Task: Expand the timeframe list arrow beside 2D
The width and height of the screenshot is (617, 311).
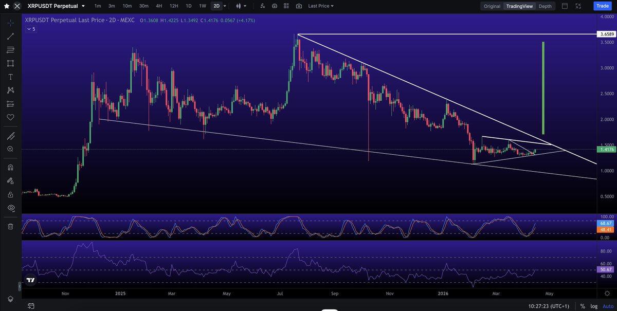Action: 225,6
